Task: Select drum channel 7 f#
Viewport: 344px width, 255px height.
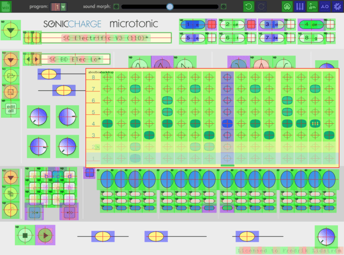Action: 271,38
